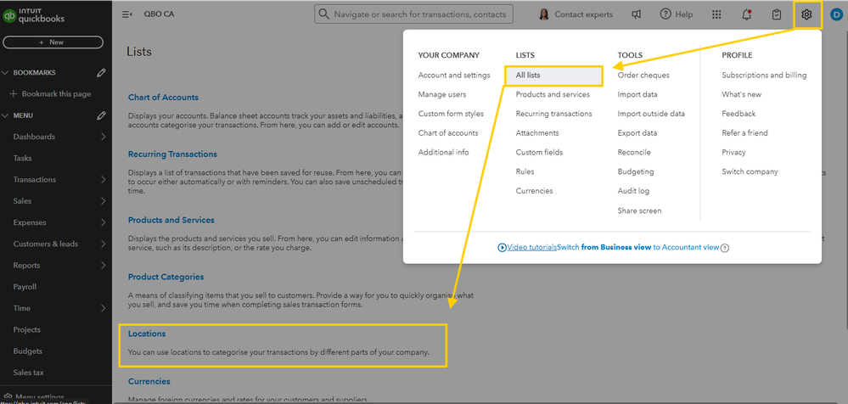Screen dimensions: 848x404
Task: Switch to Accountant view link
Action: [x=638, y=247]
